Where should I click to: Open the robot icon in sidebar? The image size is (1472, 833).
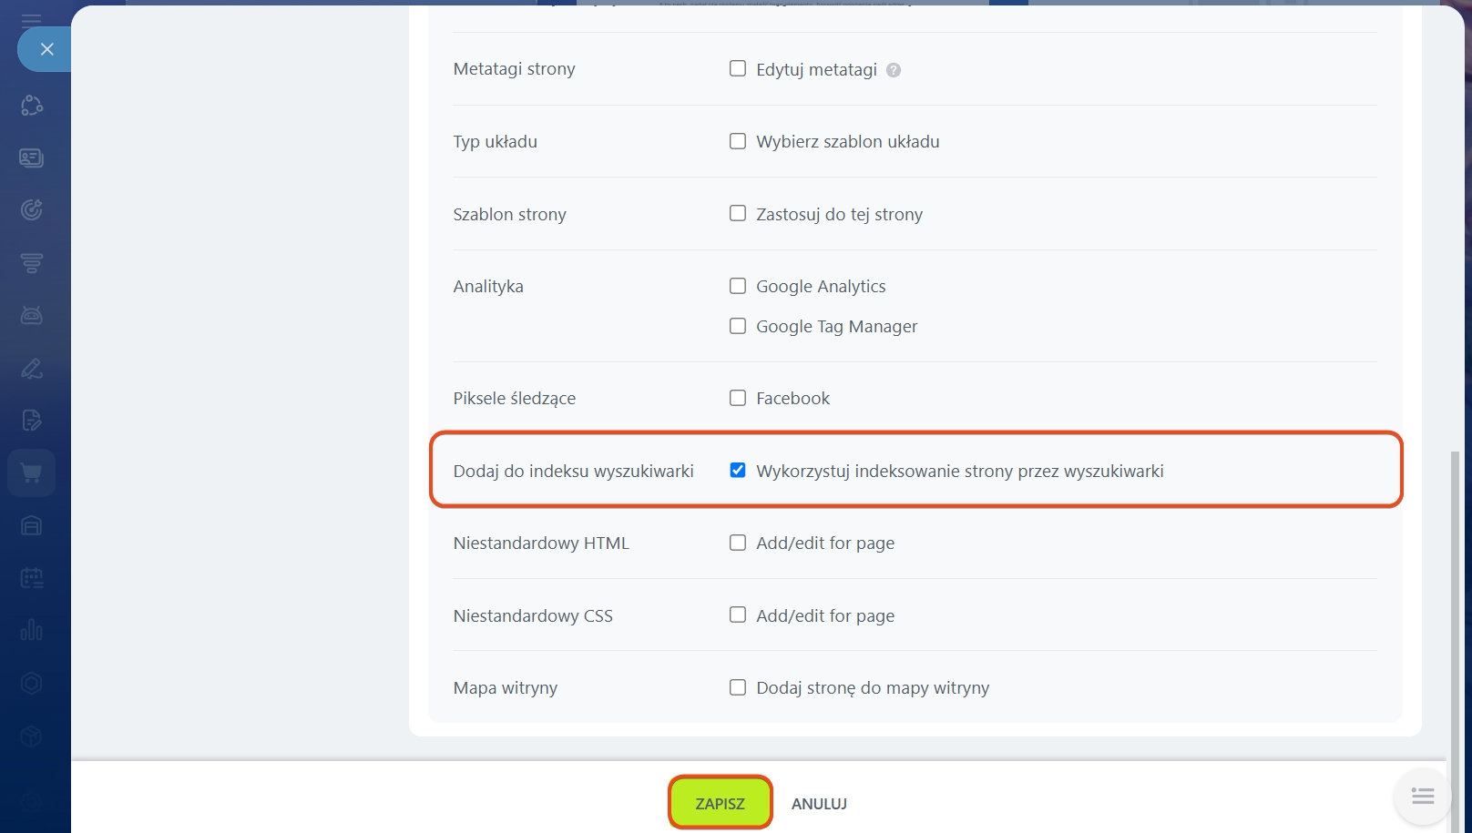(32, 316)
